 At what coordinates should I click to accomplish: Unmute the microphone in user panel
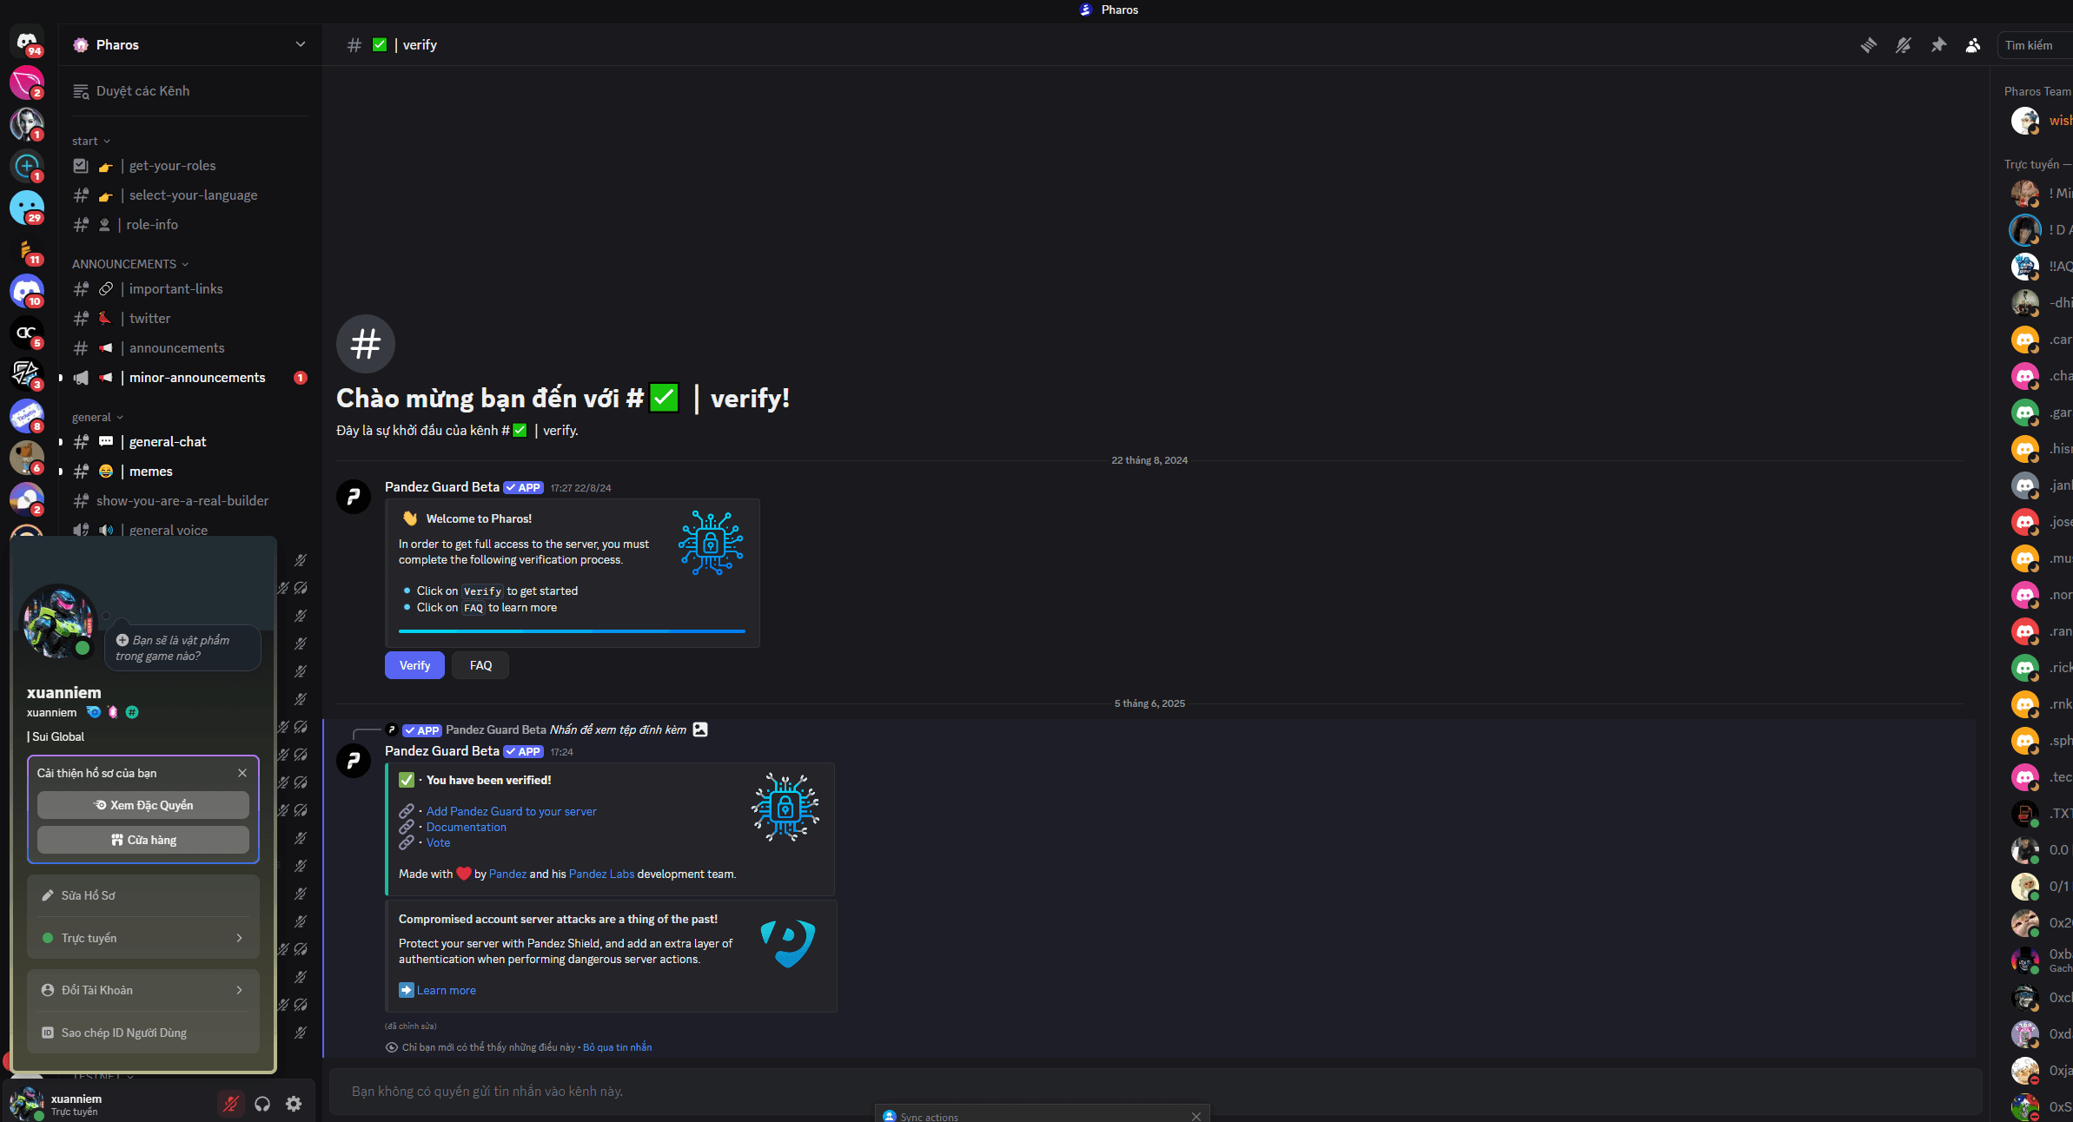tap(230, 1104)
